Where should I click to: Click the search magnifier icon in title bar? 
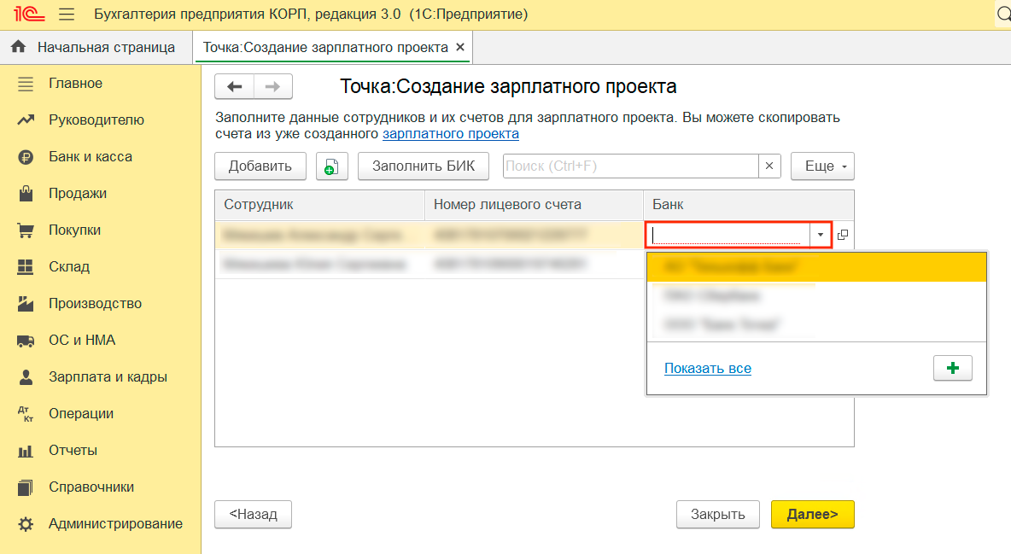[1002, 15]
